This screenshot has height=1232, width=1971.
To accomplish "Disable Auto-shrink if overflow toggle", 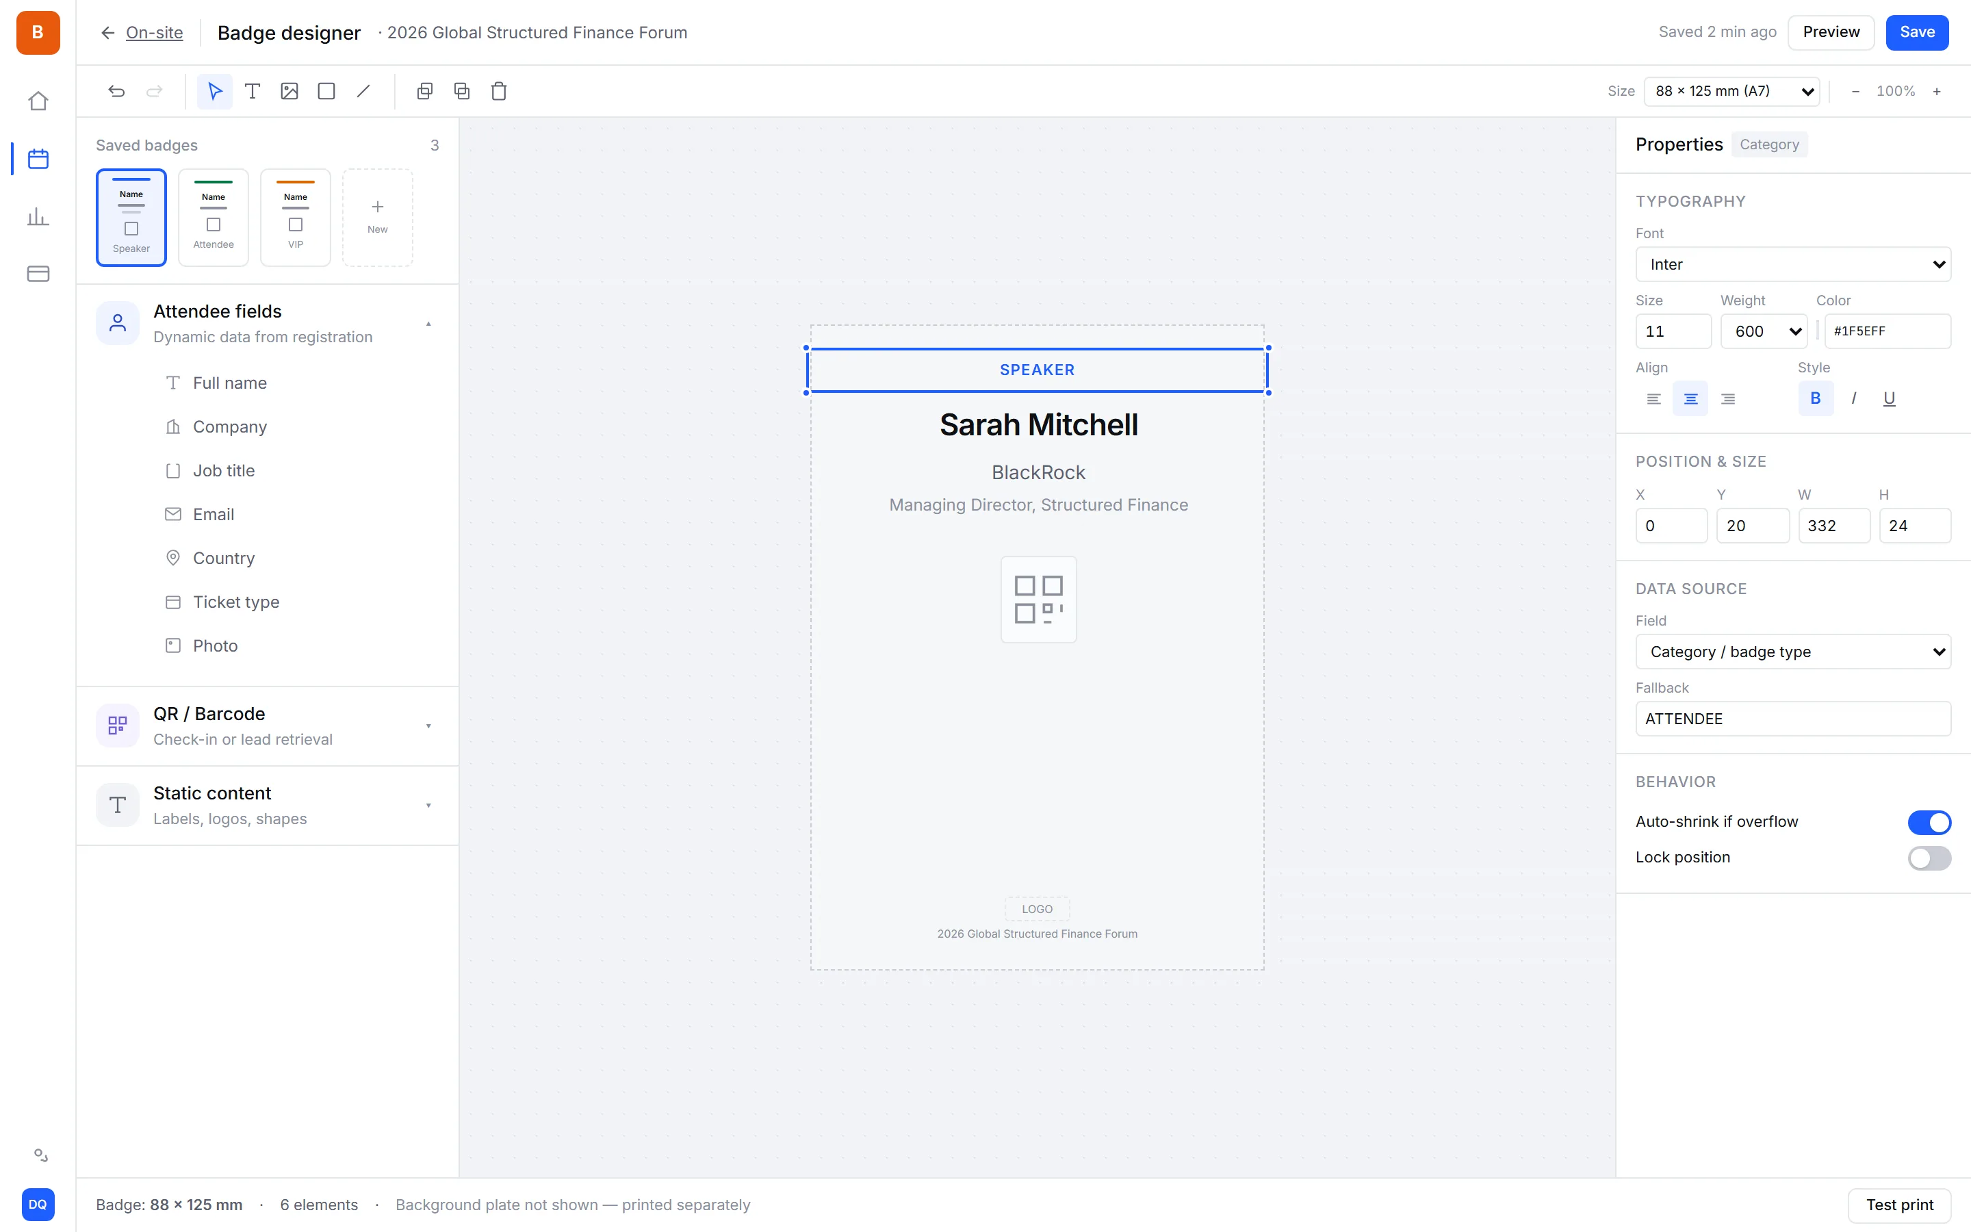I will tap(1929, 822).
